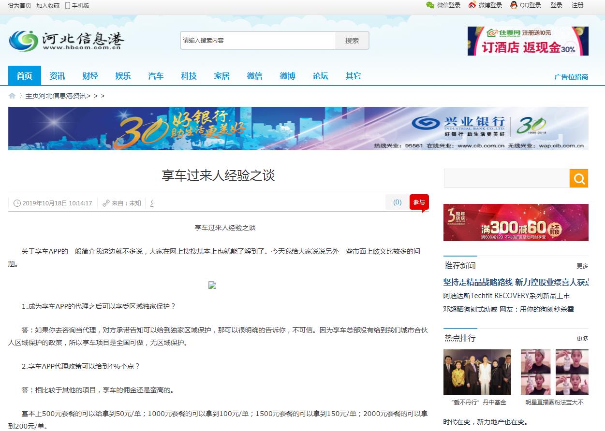Focus the sidebar search input field
The width and height of the screenshot is (605, 431).
[506, 178]
